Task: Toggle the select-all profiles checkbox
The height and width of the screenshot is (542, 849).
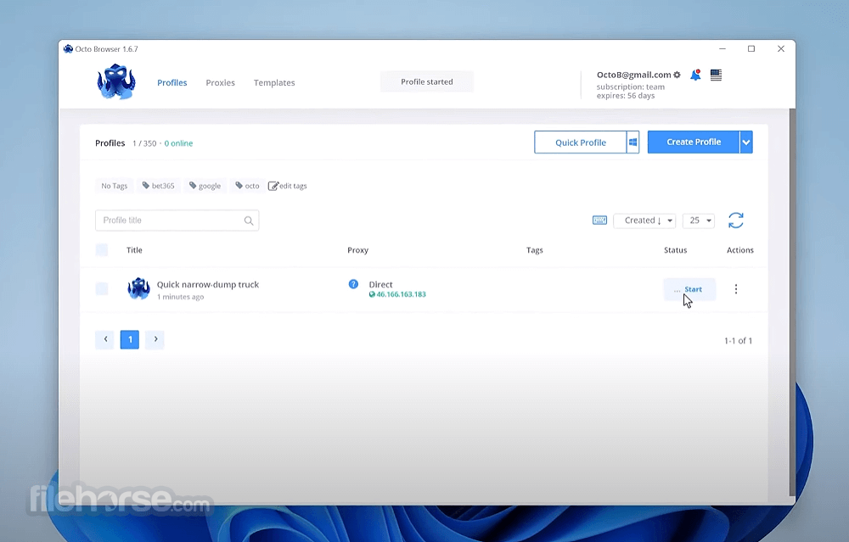Action: coord(102,250)
